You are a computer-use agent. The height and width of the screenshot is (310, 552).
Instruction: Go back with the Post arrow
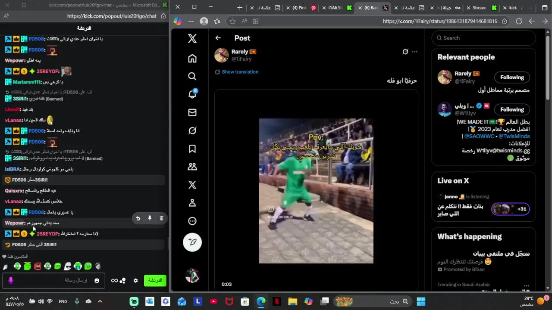218,38
